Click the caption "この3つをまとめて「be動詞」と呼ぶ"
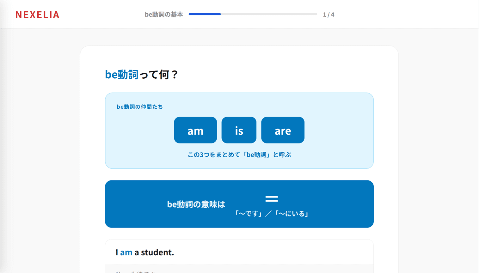The width and height of the screenshot is (479, 273). [239, 155]
